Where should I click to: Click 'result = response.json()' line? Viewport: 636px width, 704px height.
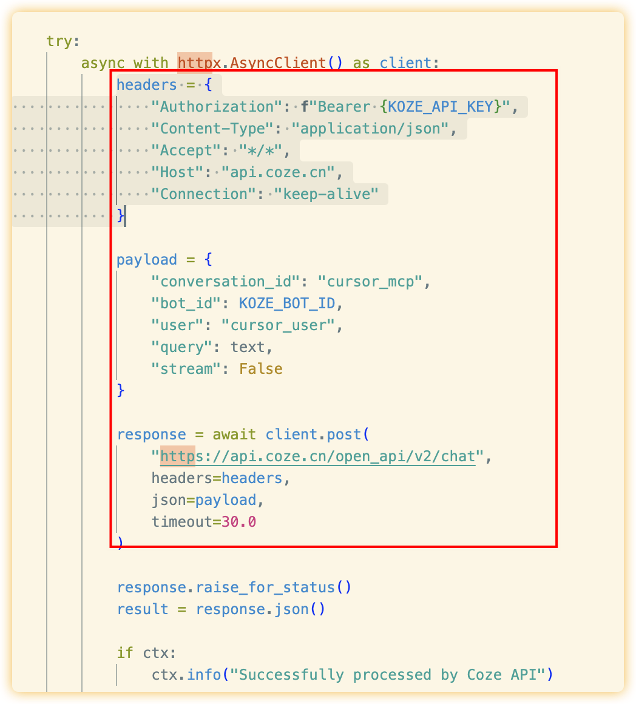pos(221,610)
